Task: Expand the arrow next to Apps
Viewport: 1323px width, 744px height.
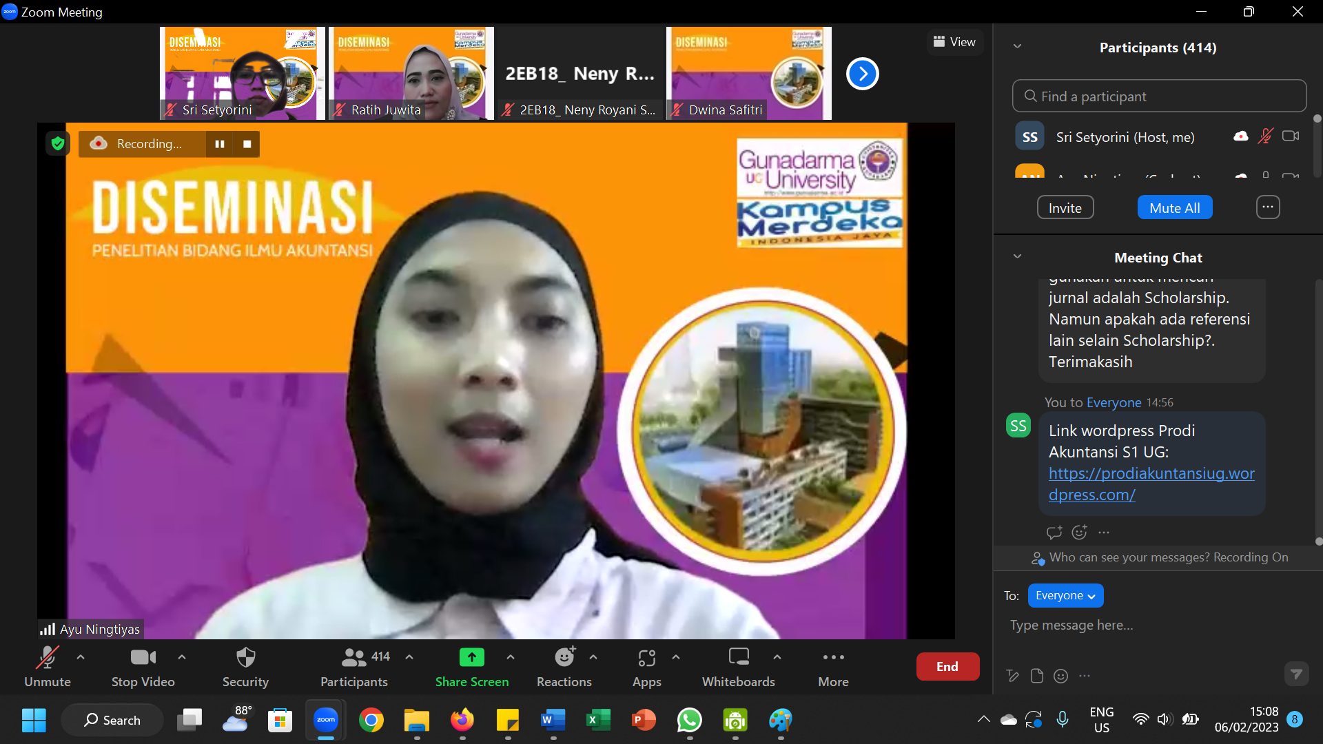Action: coord(676,657)
